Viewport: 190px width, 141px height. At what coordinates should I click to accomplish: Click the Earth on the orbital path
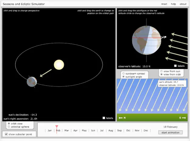[x=32, y=82]
